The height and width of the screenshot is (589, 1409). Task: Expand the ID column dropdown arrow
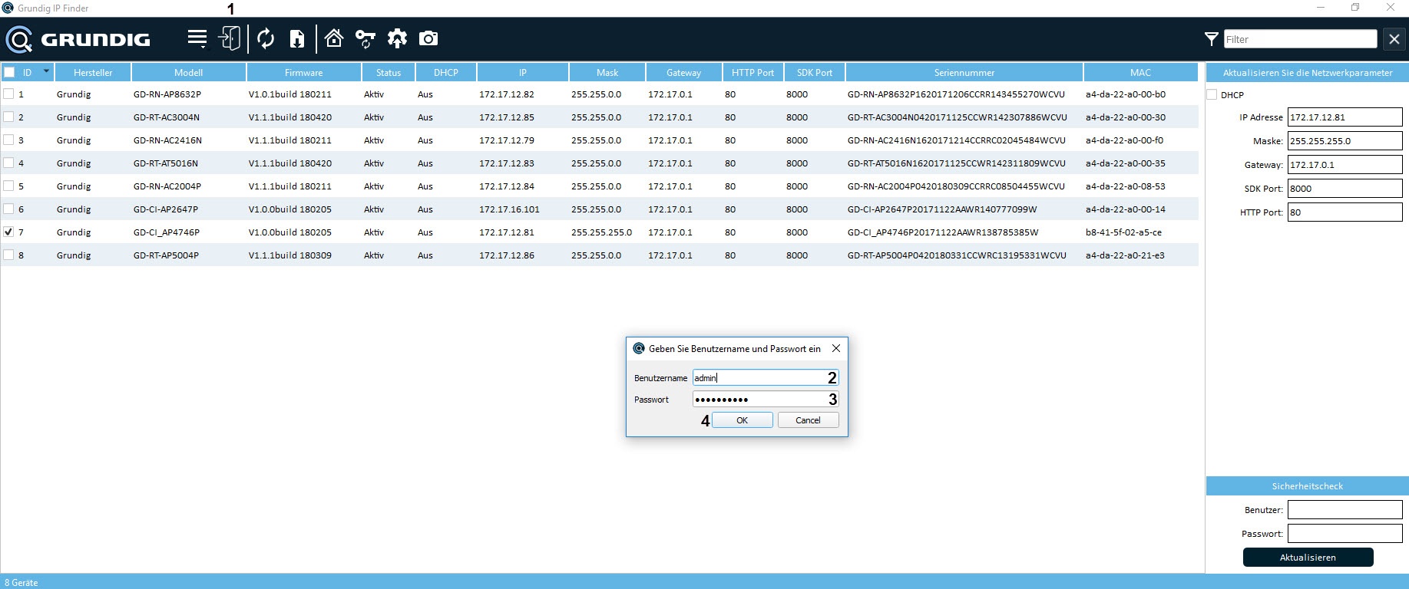pos(46,71)
